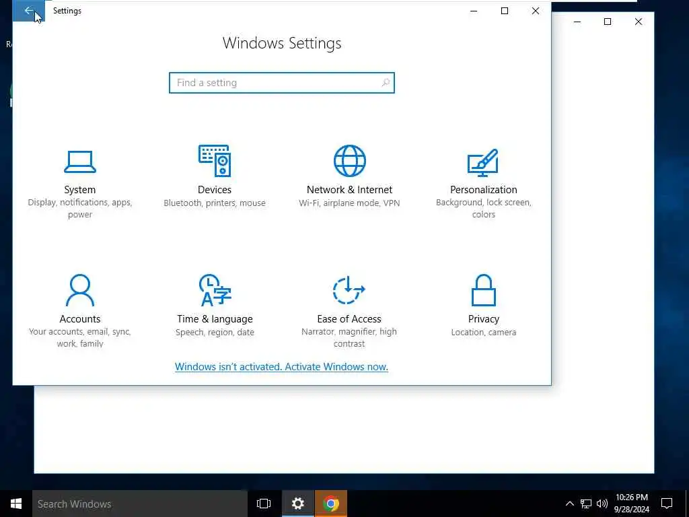This screenshot has height=517, width=689.
Task: Open Privacy lock icon
Action: [483, 290]
